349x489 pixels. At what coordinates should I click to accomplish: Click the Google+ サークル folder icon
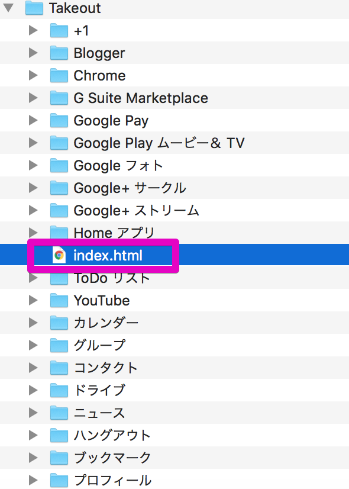[x=59, y=188]
